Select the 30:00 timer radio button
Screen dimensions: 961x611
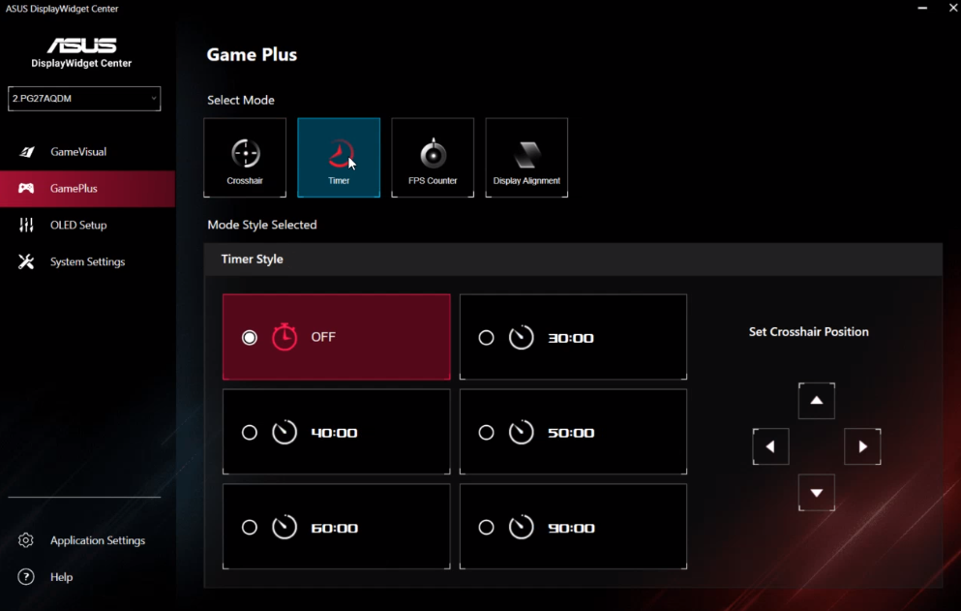point(486,337)
